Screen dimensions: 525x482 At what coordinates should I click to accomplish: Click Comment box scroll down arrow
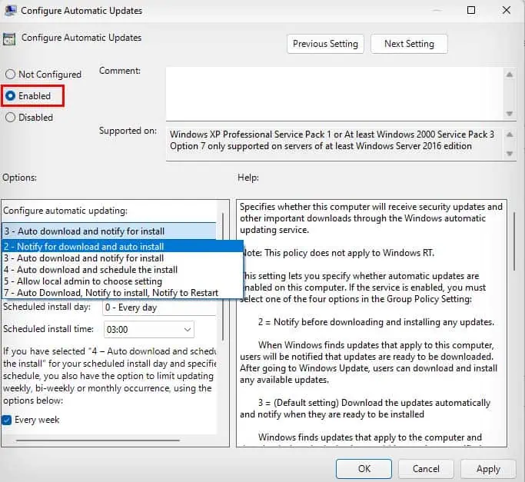(510, 114)
